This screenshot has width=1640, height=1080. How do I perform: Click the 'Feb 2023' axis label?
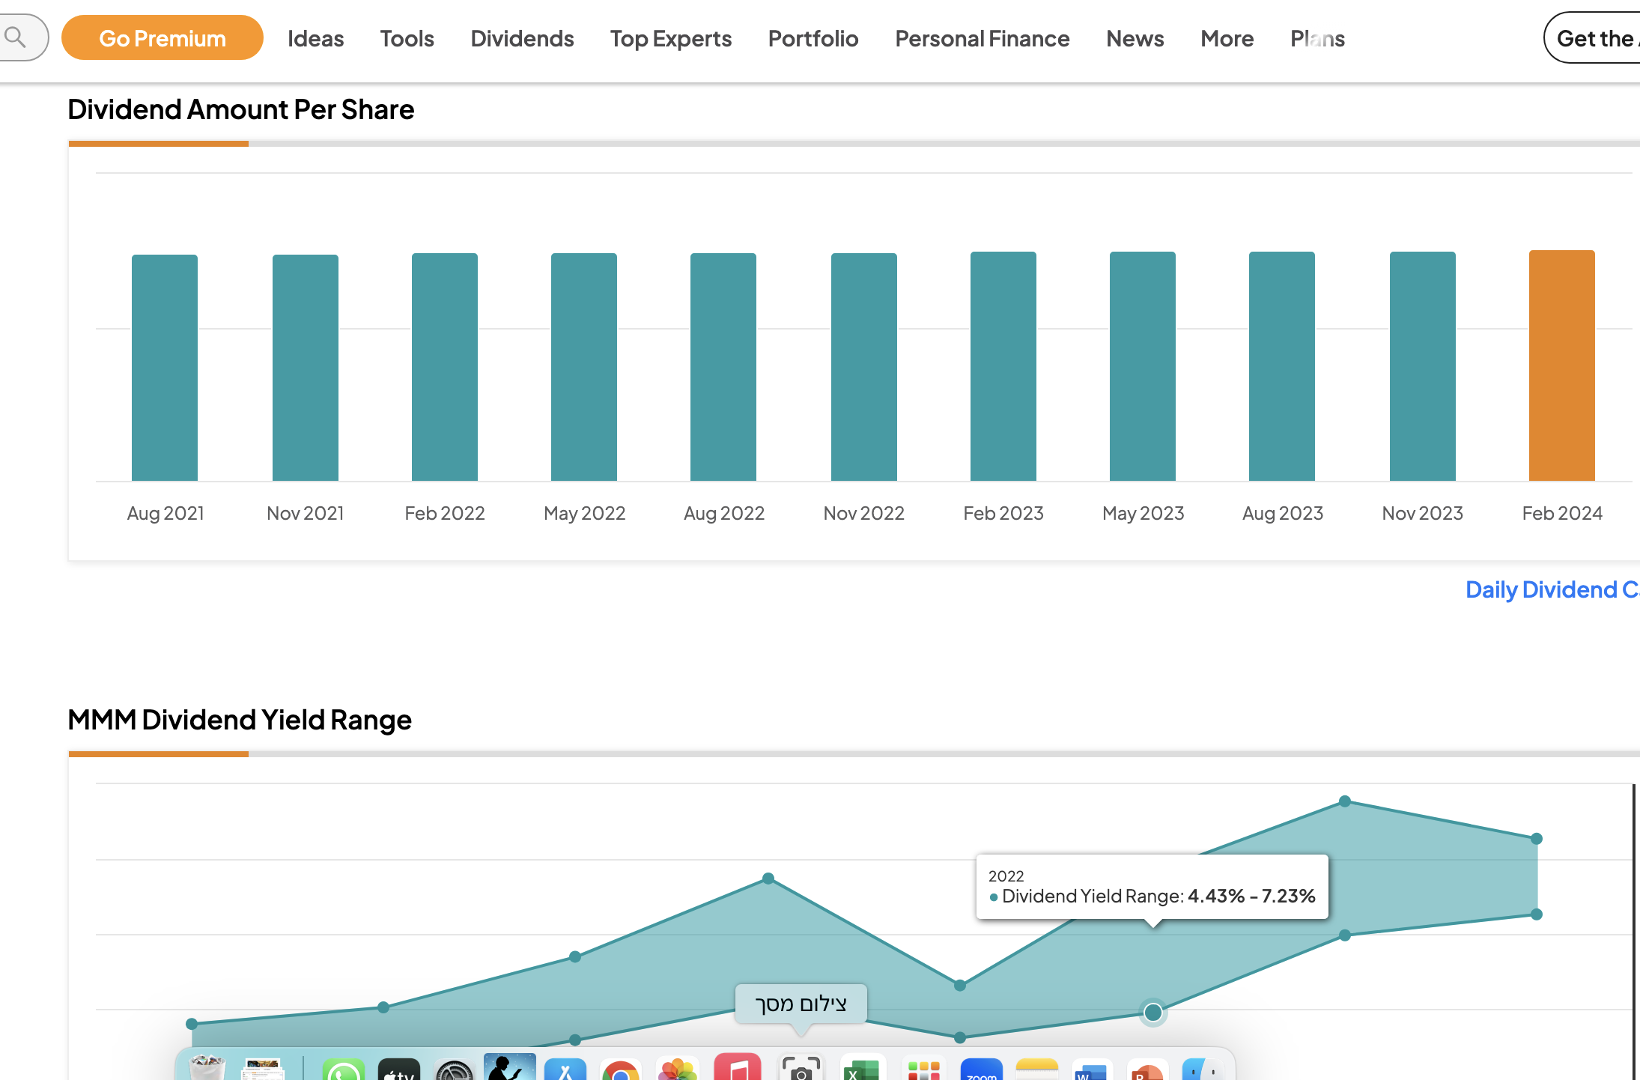pos(1003,513)
